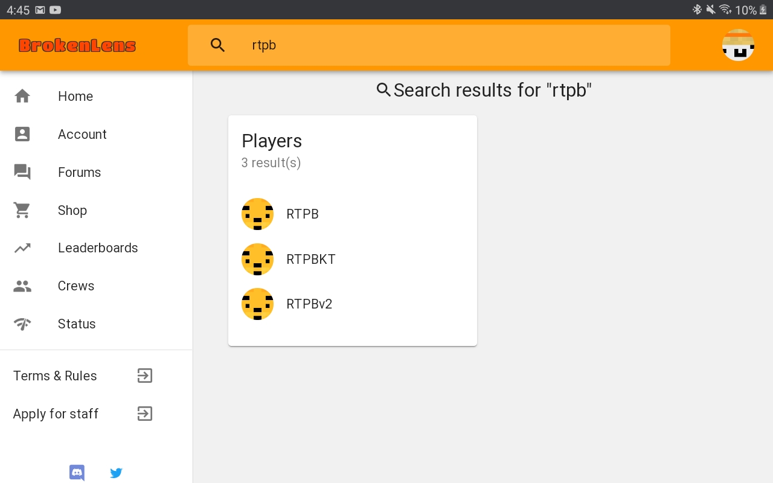Click the BrokenLens logo
The image size is (773, 483).
77,45
